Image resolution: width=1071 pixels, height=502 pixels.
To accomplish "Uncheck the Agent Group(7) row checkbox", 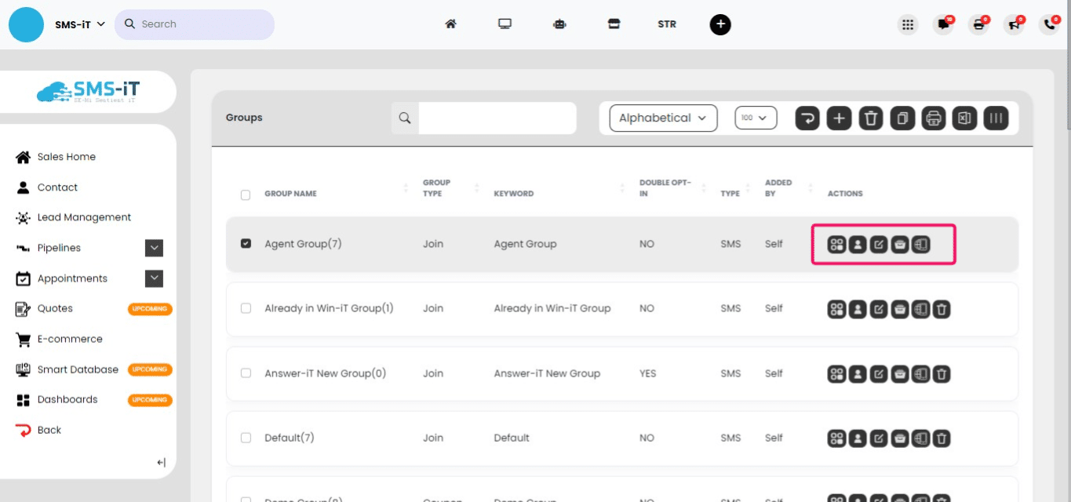I will click(246, 243).
